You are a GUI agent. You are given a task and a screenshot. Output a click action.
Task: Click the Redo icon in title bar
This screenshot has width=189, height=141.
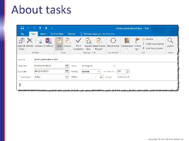click(34, 28)
